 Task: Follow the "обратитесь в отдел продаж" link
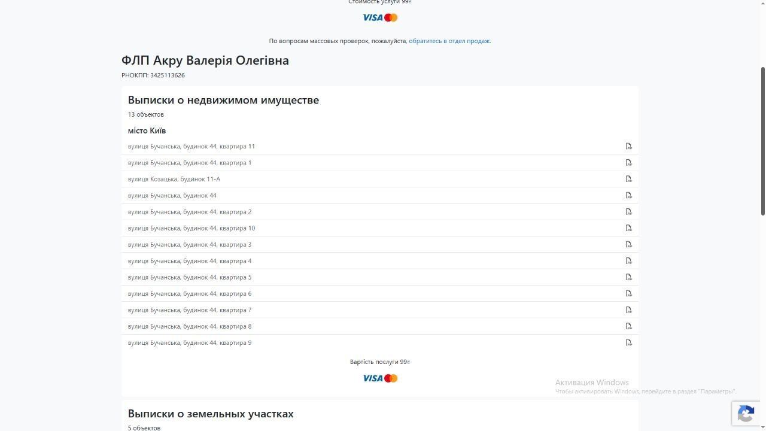click(x=449, y=41)
